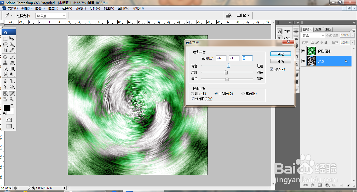Switch to the 路径 tab
Image resolution: width=357 pixels, height=192 pixels.
[x=327, y=29]
